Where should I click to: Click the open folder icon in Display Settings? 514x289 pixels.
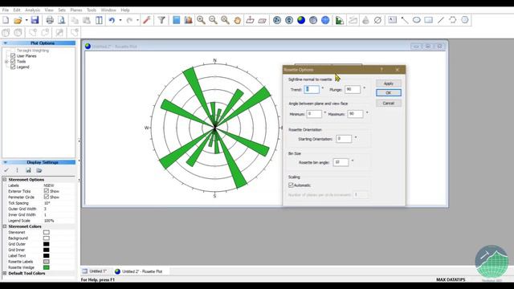click(x=39, y=170)
